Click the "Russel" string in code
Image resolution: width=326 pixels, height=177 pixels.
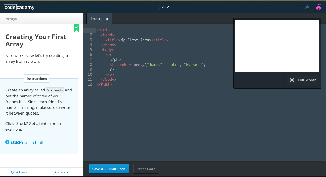[192, 65]
